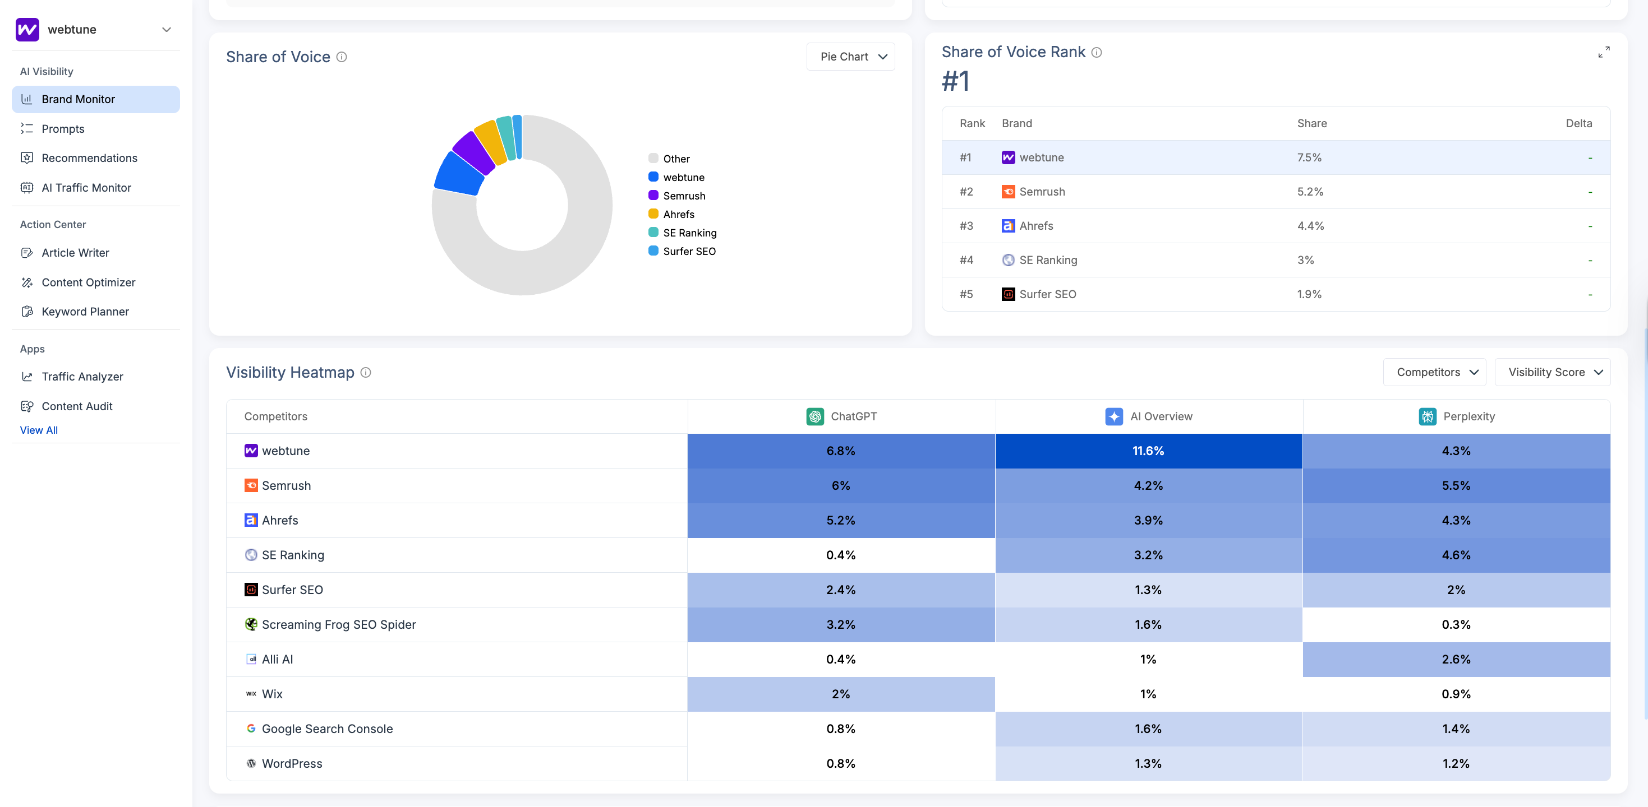Image resolution: width=1648 pixels, height=807 pixels.
Task: Select the Article Writer tool
Action: click(x=75, y=252)
